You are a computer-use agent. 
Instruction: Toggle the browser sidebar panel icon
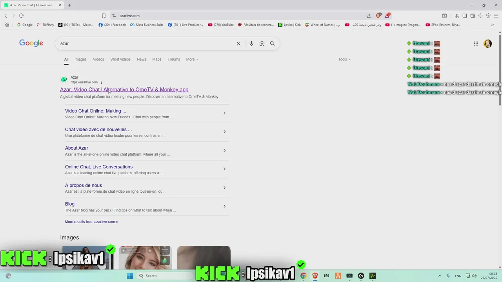(465, 16)
